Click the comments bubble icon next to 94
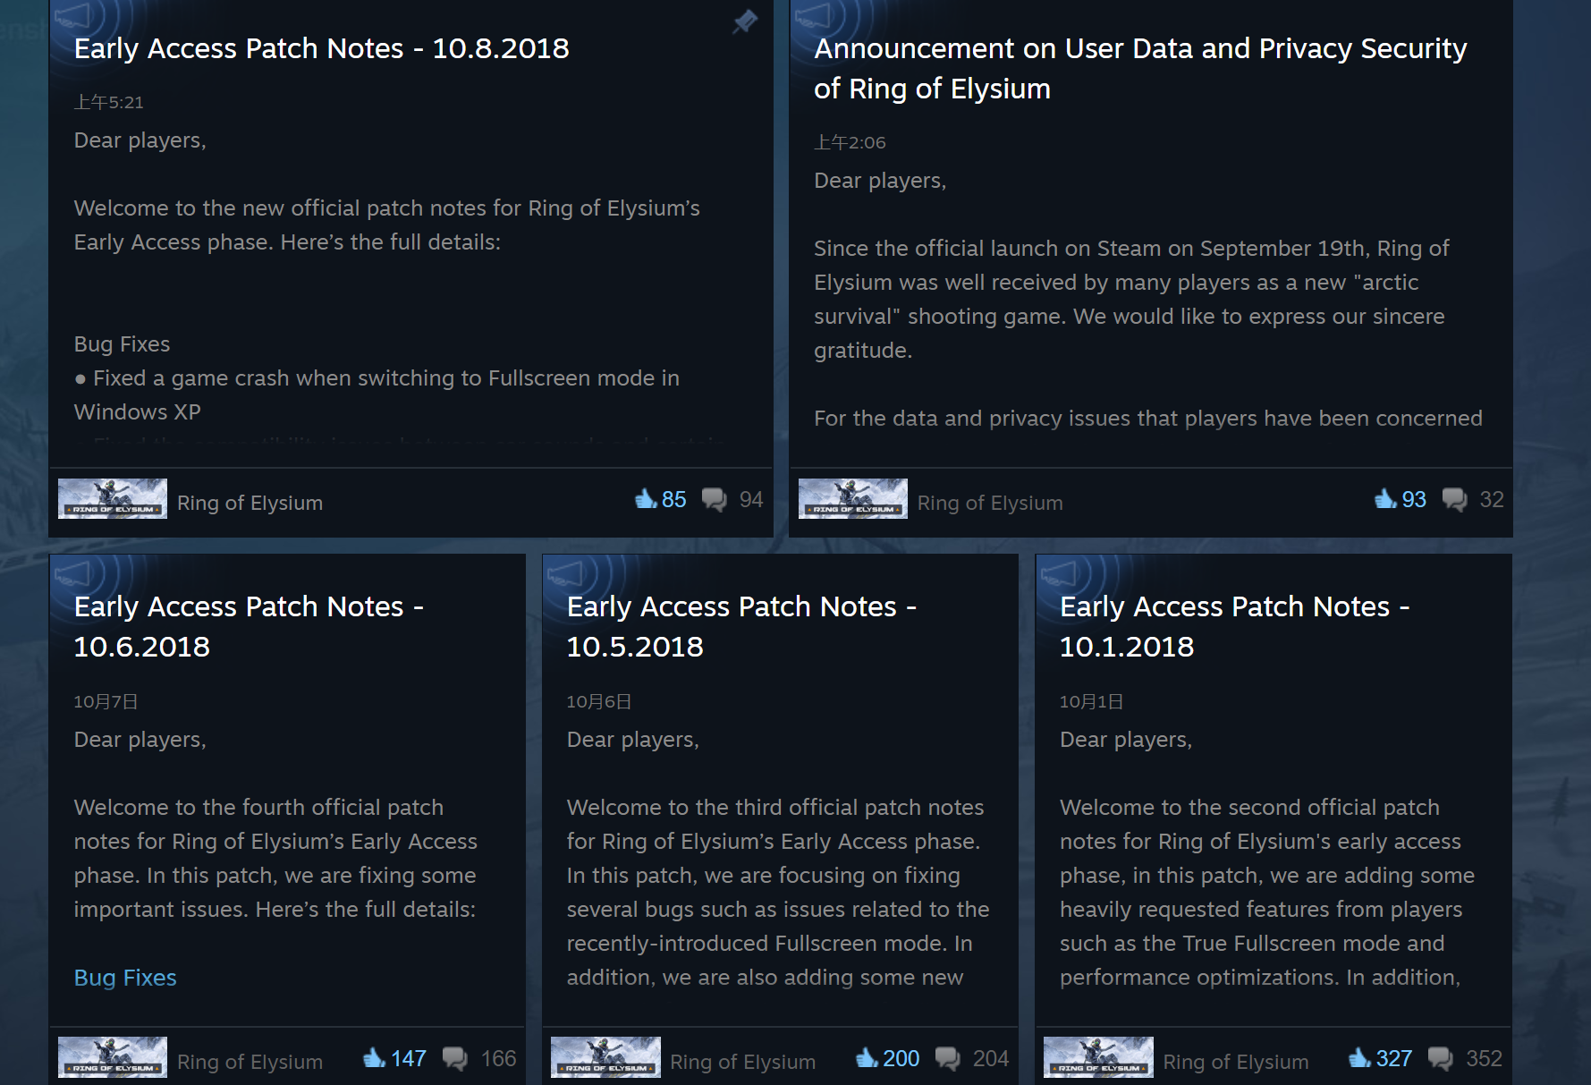Screen dimensions: 1591x1085 (714, 499)
